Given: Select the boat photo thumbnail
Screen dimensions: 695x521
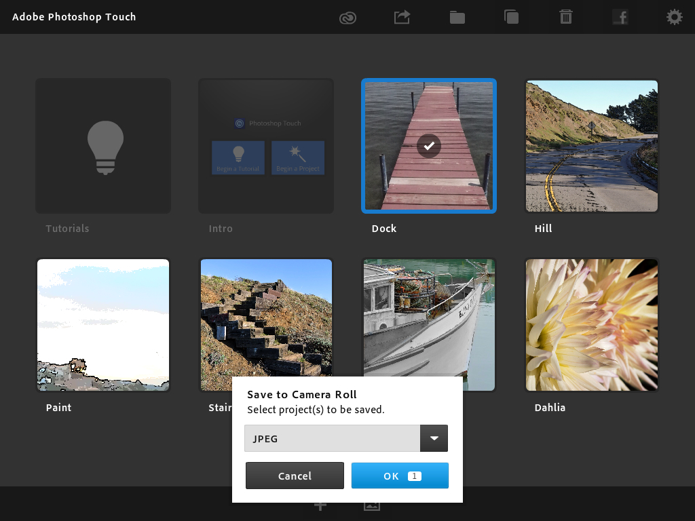Looking at the screenshot, I should [x=429, y=315].
